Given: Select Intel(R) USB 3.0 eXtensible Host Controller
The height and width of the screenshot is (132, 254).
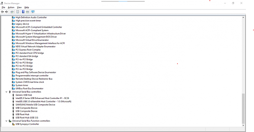Looking at the screenshot, I should click(x=43, y=102).
